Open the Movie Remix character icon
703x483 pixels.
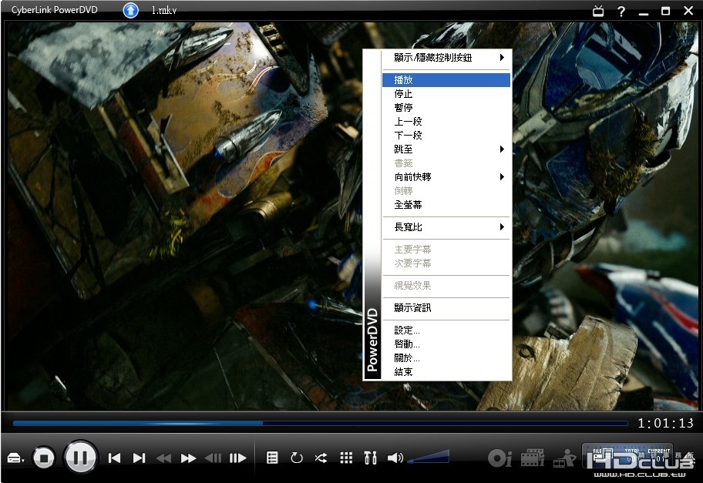click(x=564, y=458)
